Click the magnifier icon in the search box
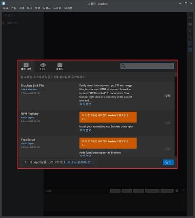This screenshot has height=218, width=195. (x=123, y=66)
